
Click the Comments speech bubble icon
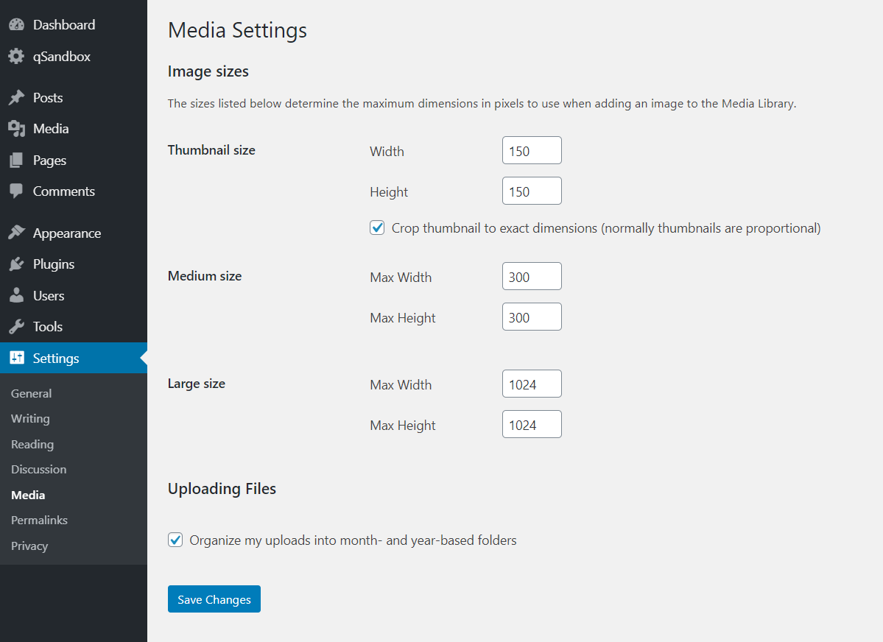tap(16, 191)
